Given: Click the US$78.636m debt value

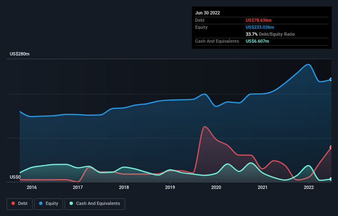Looking at the screenshot, I should point(259,20).
